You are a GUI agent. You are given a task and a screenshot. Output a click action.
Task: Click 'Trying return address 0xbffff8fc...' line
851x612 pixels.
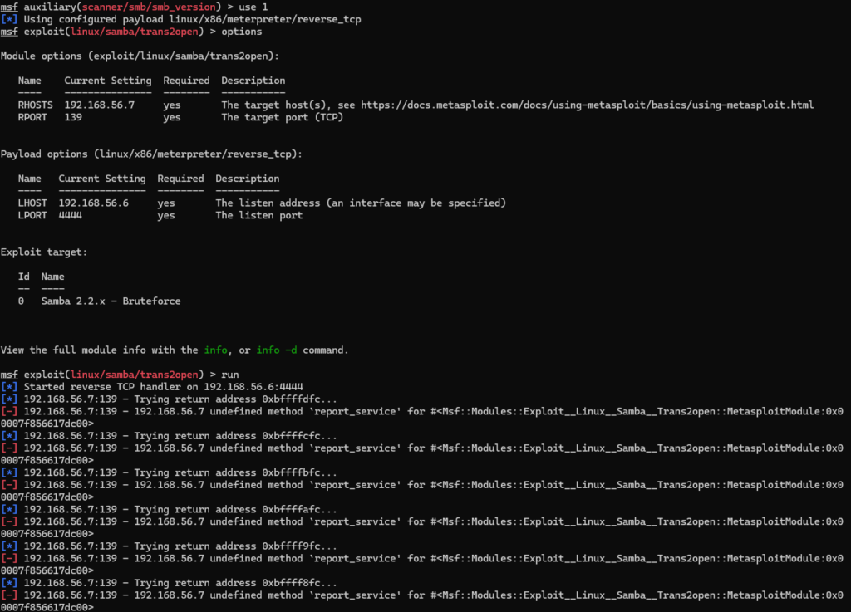(x=235, y=583)
